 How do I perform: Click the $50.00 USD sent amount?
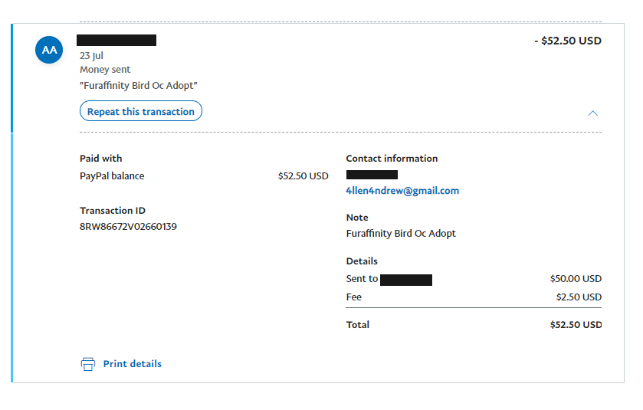point(576,279)
